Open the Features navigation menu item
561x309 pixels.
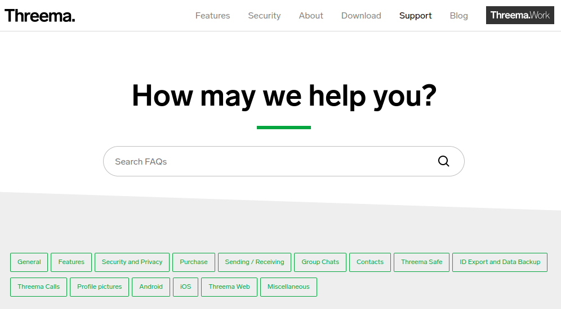coord(212,16)
